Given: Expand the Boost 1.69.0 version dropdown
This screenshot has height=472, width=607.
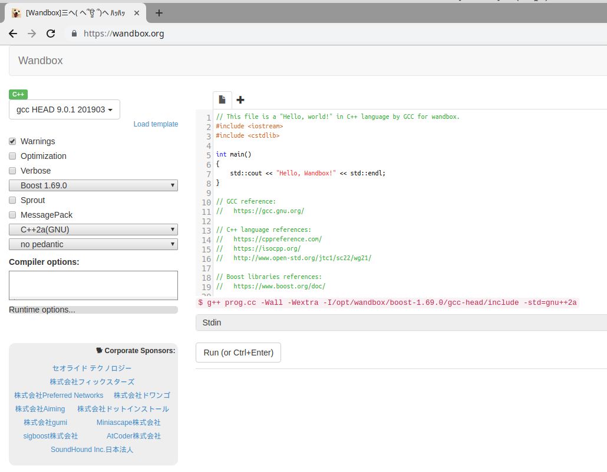Looking at the screenshot, I should click(x=93, y=185).
